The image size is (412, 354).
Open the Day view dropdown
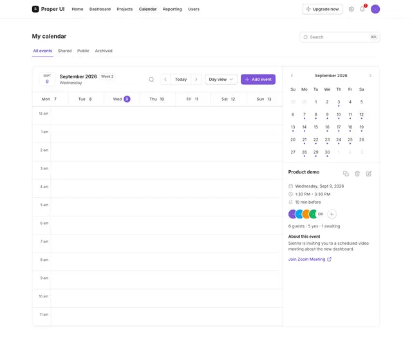[221, 80]
